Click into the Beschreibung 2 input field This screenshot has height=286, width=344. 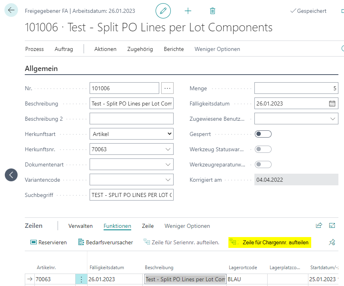point(132,119)
